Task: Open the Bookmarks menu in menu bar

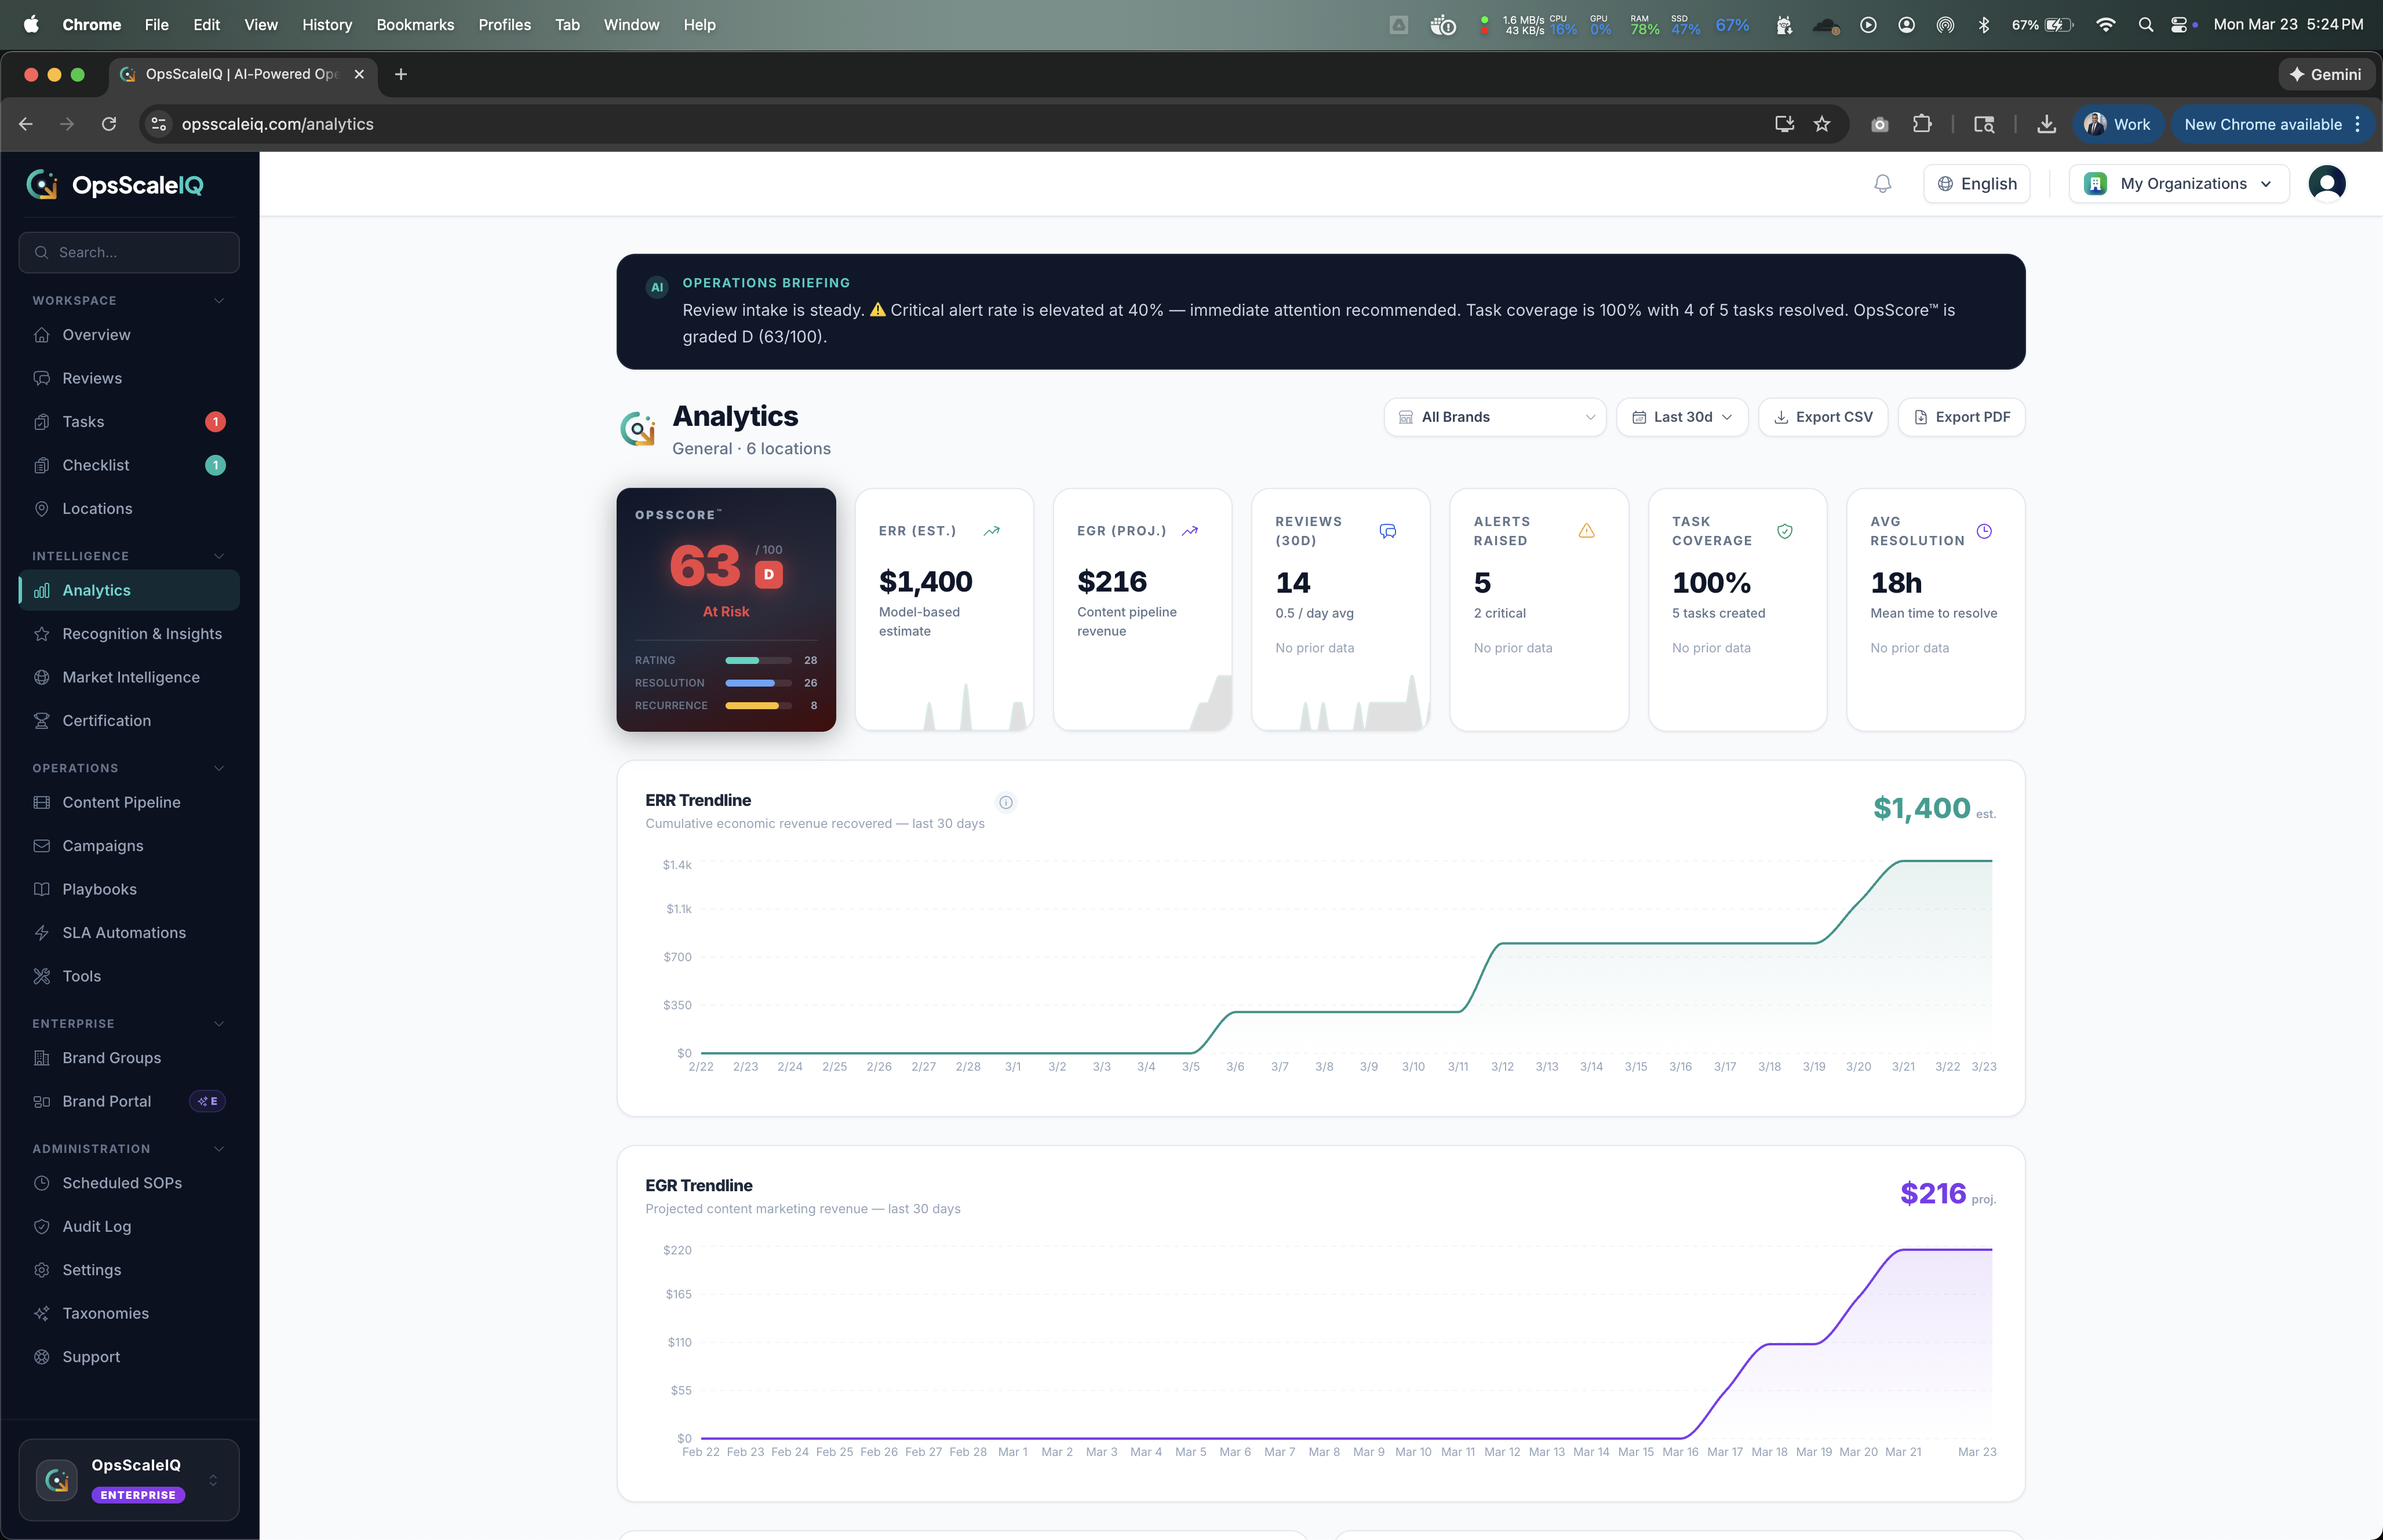Action: click(414, 24)
